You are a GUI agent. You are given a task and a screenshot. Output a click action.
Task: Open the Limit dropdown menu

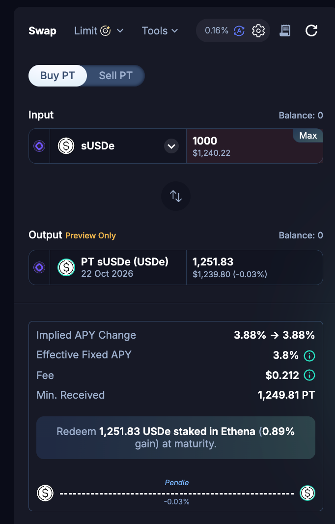point(99,31)
